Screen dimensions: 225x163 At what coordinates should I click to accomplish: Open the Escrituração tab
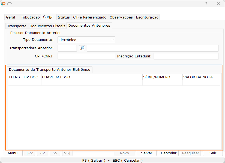(147, 17)
